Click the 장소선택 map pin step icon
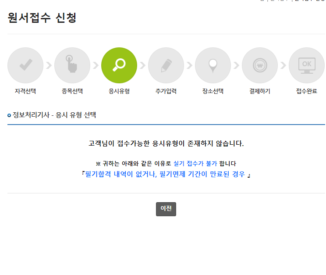The image size is (326, 275). point(213,65)
